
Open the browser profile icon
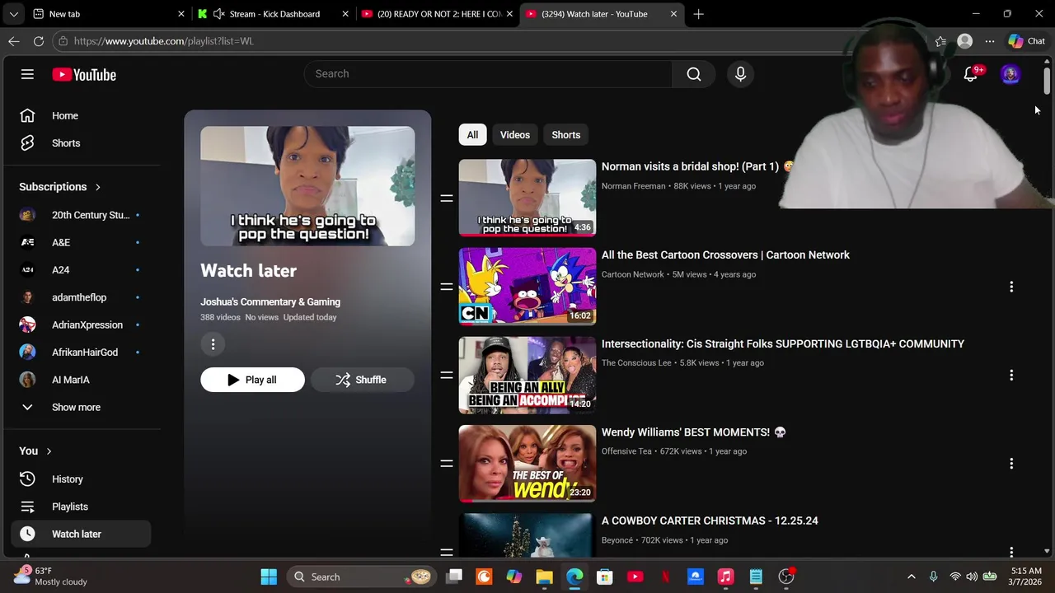tap(965, 41)
